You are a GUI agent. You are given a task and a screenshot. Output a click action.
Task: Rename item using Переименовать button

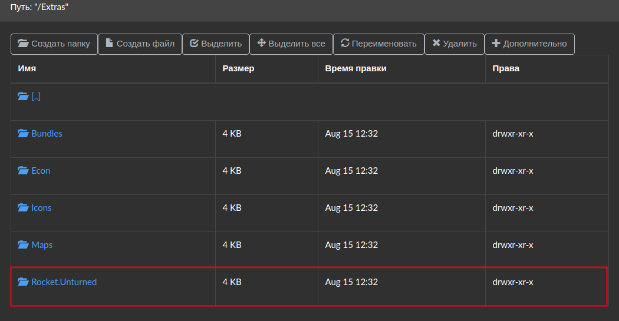[379, 44]
